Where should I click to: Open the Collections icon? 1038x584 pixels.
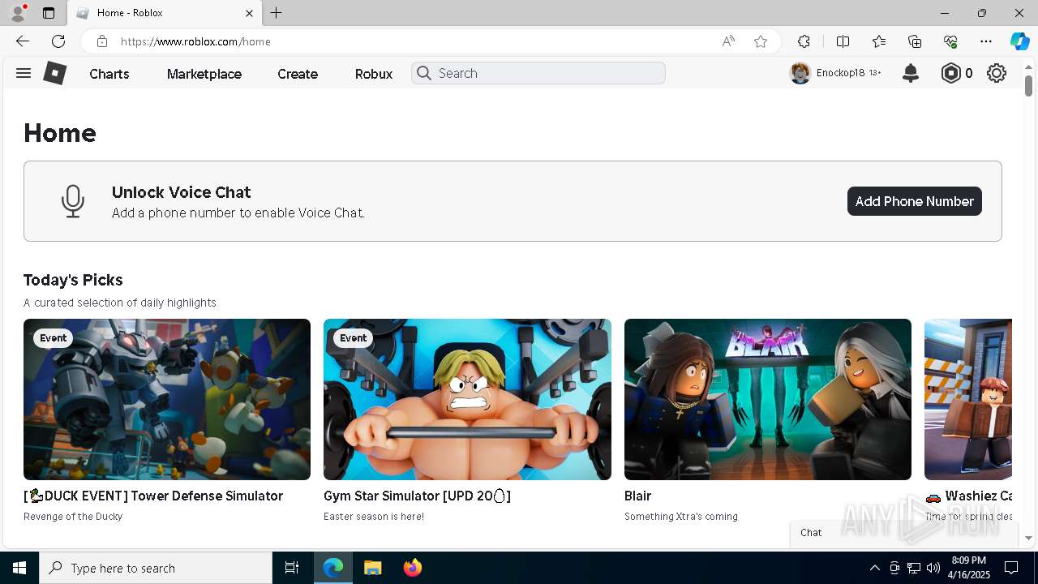coord(915,41)
